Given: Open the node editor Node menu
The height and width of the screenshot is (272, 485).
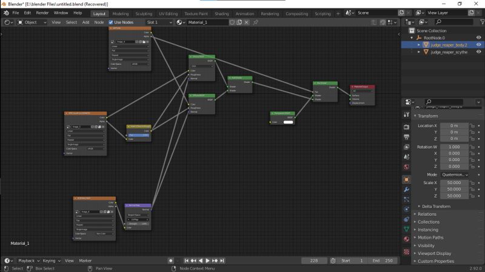Looking at the screenshot, I should click(99, 22).
